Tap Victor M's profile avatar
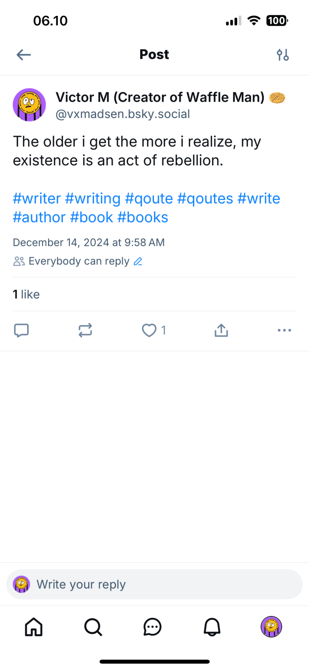The height and width of the screenshot is (670, 309). (x=29, y=105)
